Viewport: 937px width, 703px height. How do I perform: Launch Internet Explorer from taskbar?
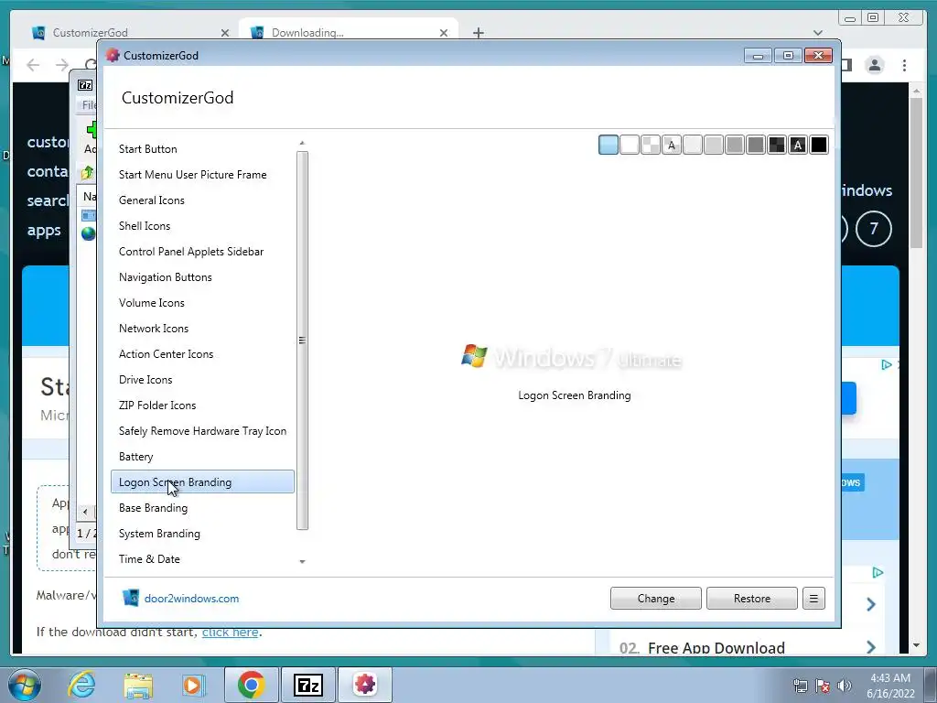pos(81,685)
